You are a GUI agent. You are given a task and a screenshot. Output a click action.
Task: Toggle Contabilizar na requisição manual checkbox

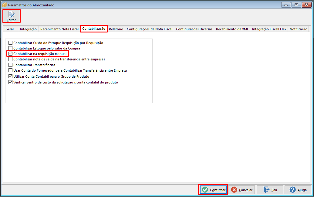tap(10, 54)
